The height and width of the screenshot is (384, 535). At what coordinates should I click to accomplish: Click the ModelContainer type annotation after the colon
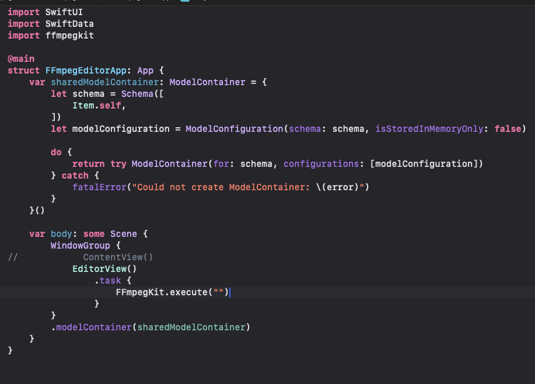(207, 82)
